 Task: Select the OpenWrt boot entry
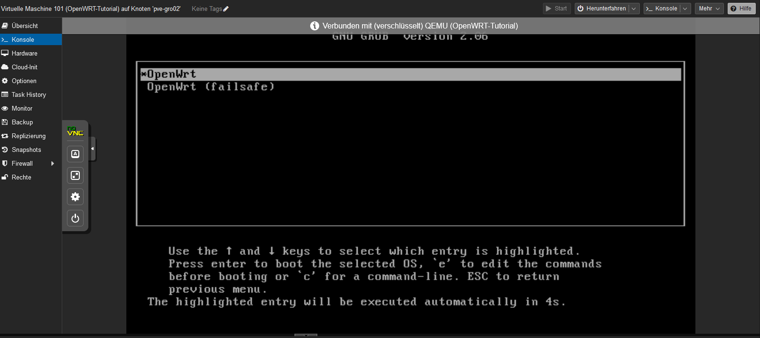click(x=411, y=74)
